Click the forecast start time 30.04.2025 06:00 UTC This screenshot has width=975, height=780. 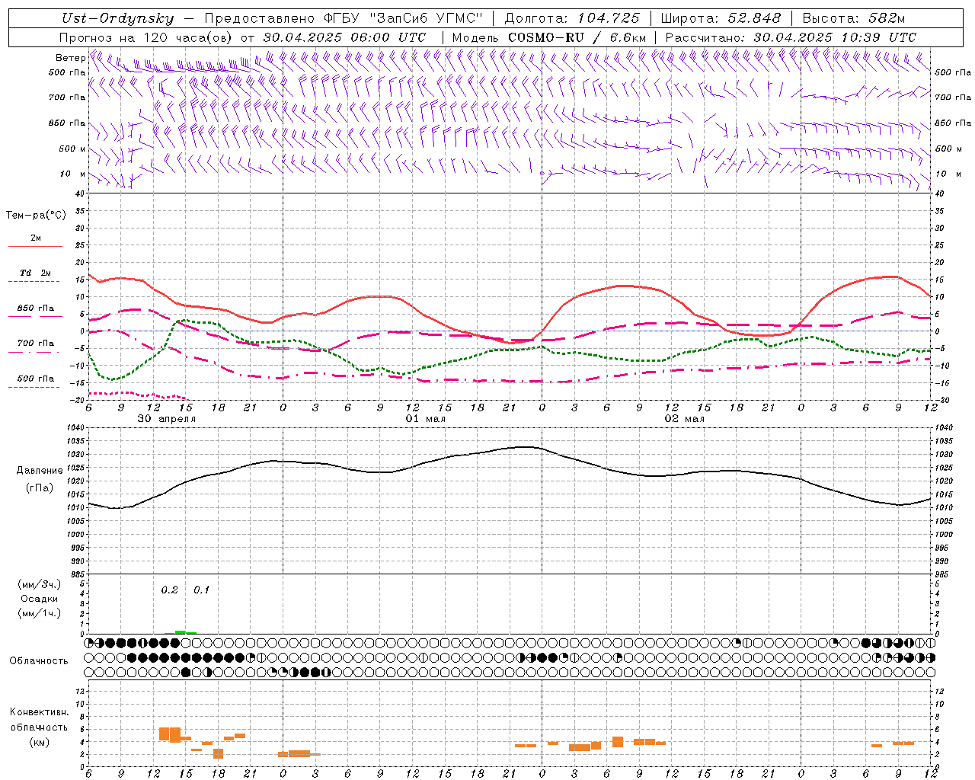[344, 37]
